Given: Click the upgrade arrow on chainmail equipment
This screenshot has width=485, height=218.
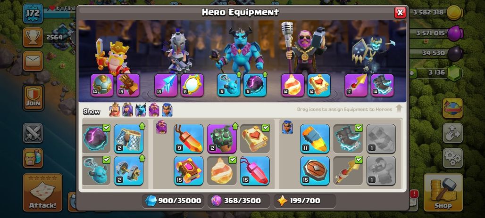Looking at the screenshot, I should coord(142,126).
